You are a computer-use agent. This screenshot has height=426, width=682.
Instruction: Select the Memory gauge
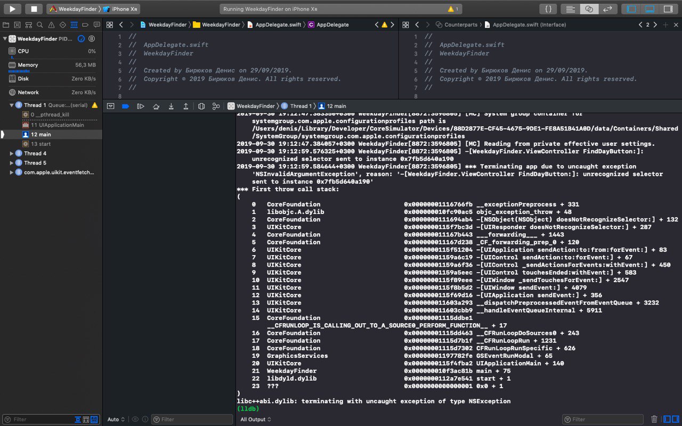(51, 65)
